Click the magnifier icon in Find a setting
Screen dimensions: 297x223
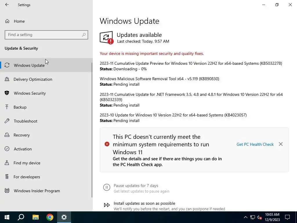tap(84, 35)
